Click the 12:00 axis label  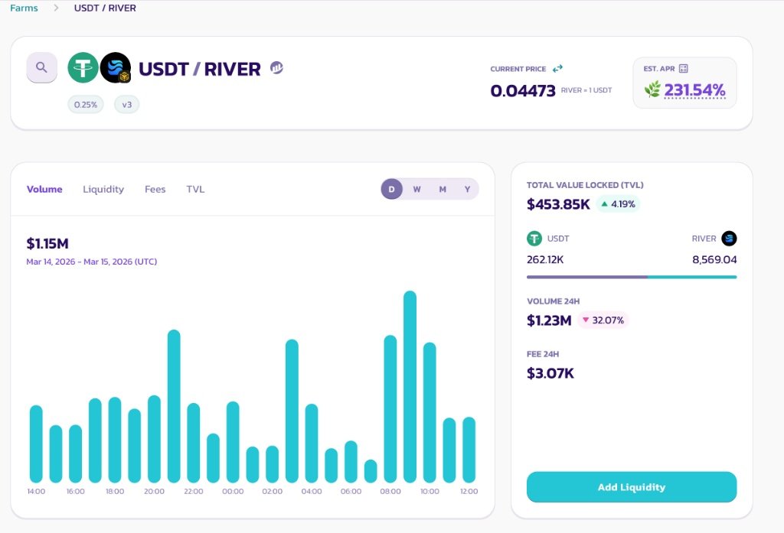pos(469,491)
